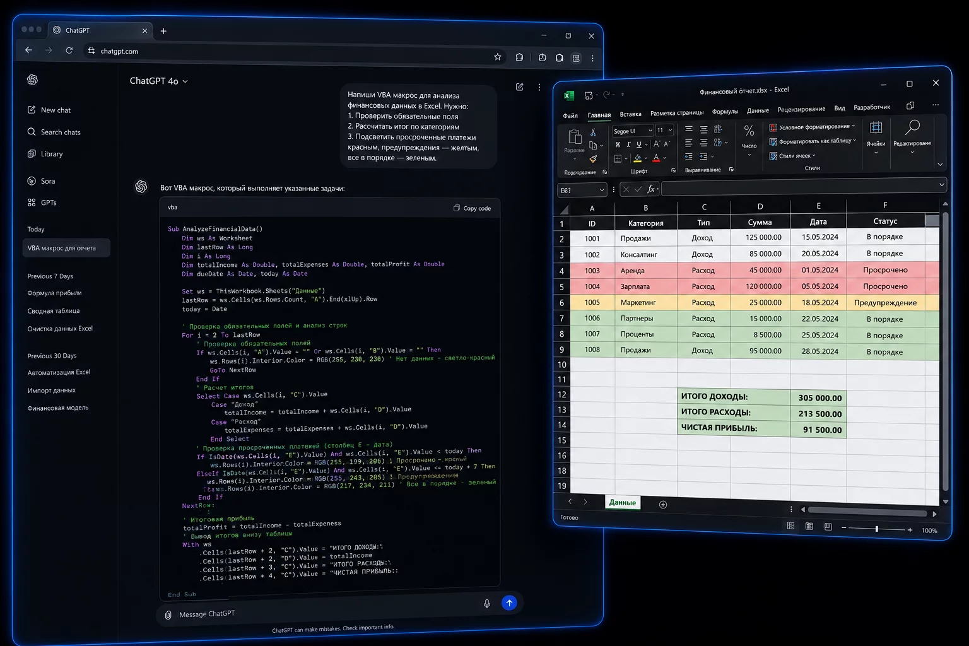Click the add new sheet plus icon
This screenshot has width=969, height=646.
coord(663,505)
